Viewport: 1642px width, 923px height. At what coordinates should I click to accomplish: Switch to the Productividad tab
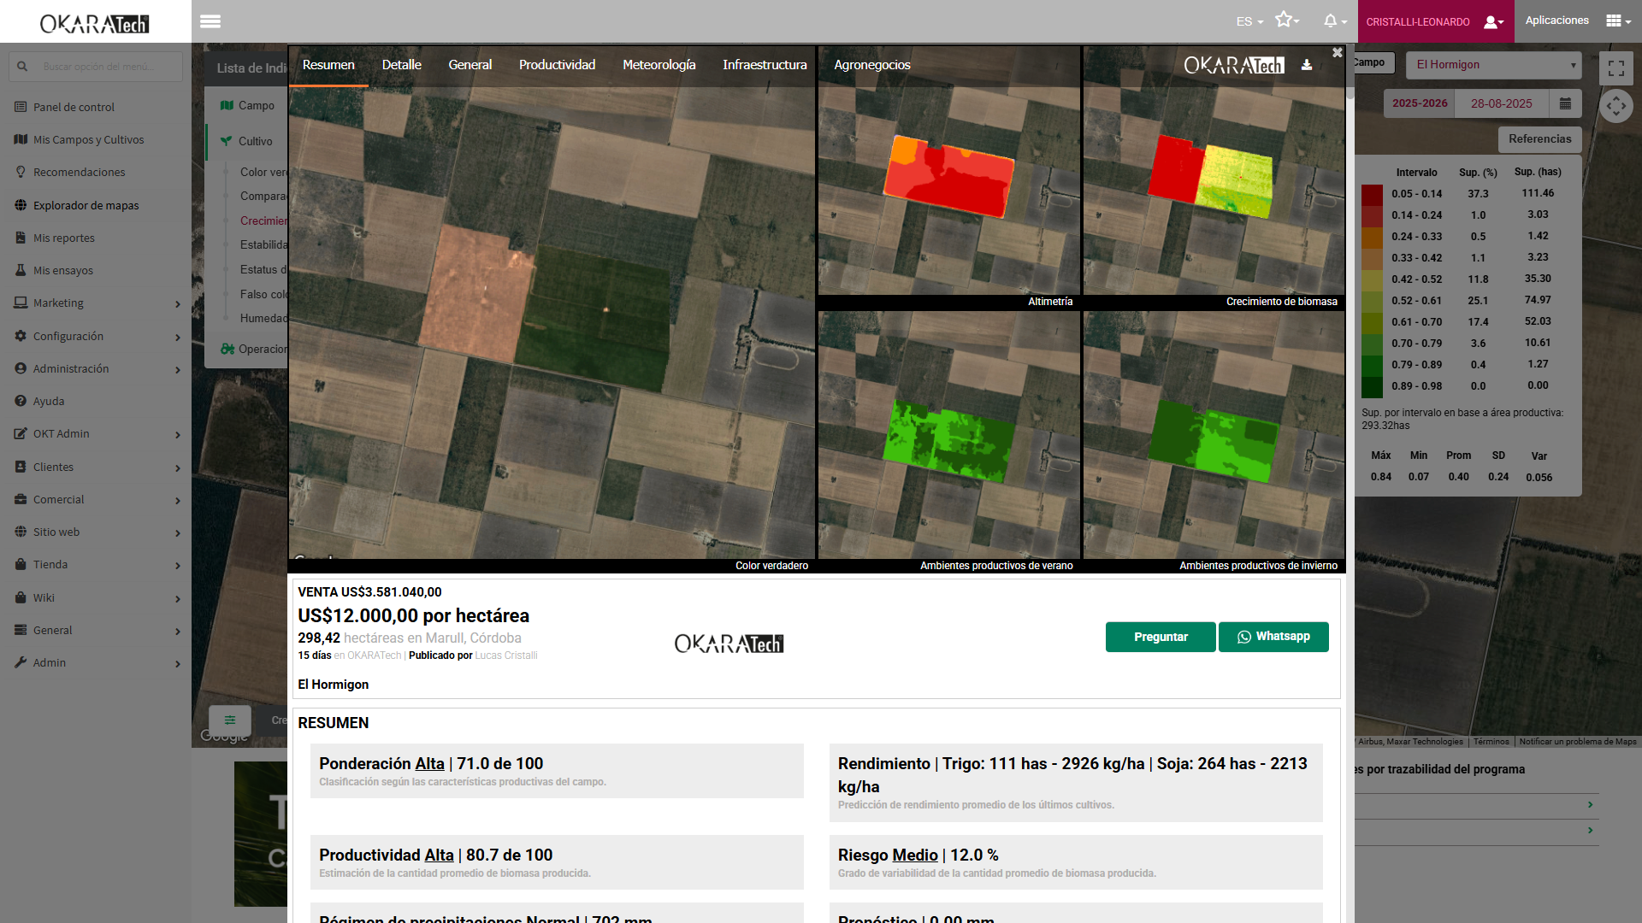click(557, 65)
